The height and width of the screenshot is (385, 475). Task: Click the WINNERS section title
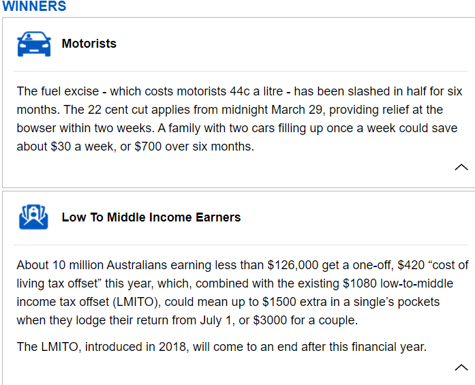34,6
